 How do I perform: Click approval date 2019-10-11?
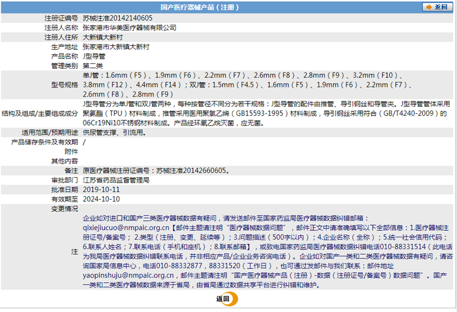(x=101, y=190)
